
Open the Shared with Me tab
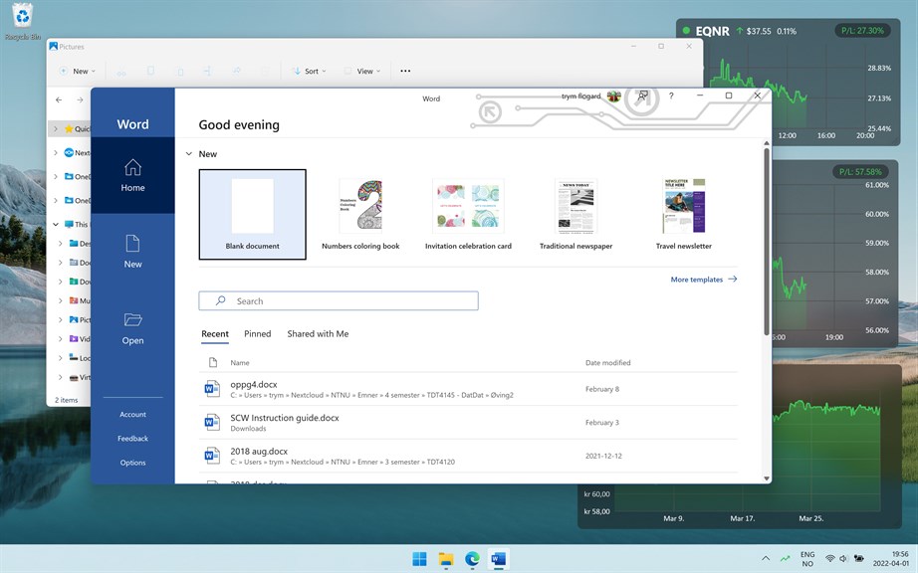pos(318,334)
